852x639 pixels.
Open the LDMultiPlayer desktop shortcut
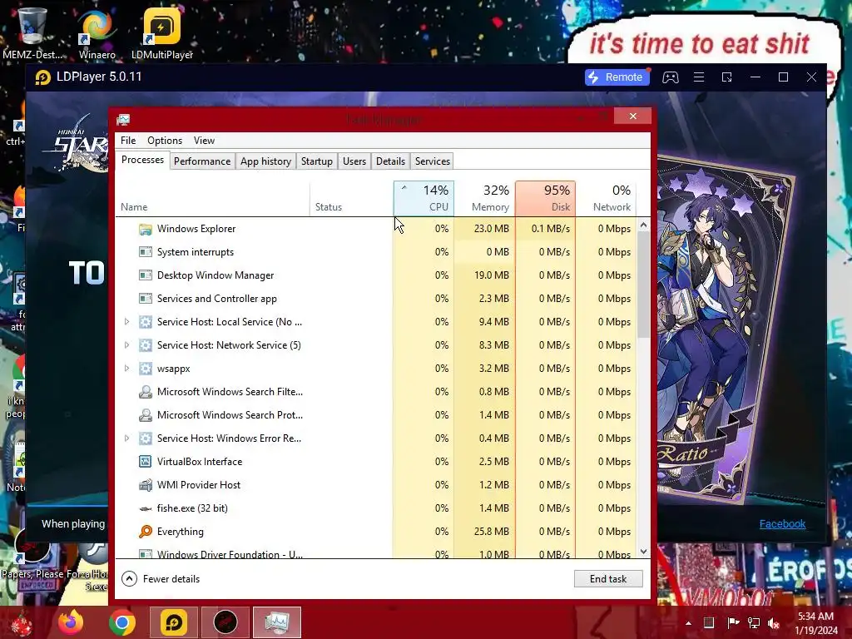coord(162,32)
